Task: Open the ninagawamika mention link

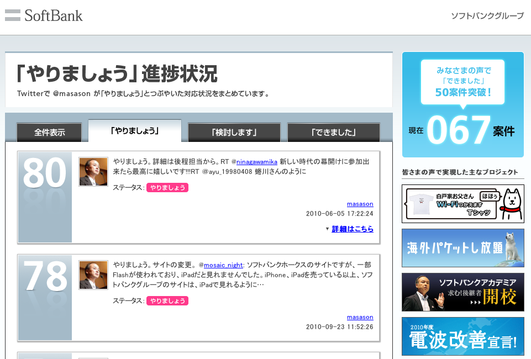Action: pos(257,162)
